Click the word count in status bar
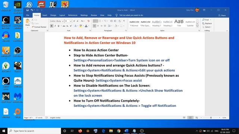 click(39, 118)
